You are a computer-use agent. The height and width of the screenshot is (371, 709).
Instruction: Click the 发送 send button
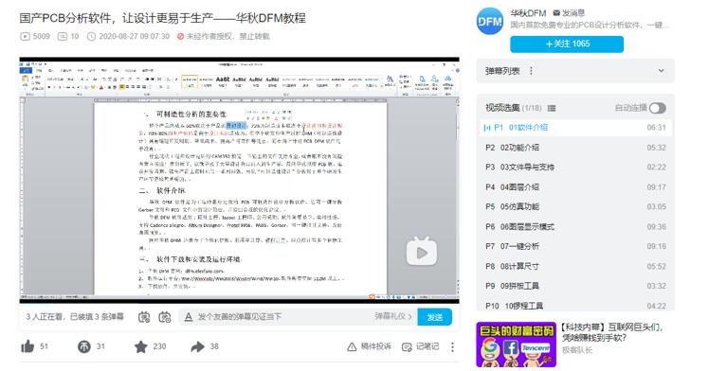point(434,317)
